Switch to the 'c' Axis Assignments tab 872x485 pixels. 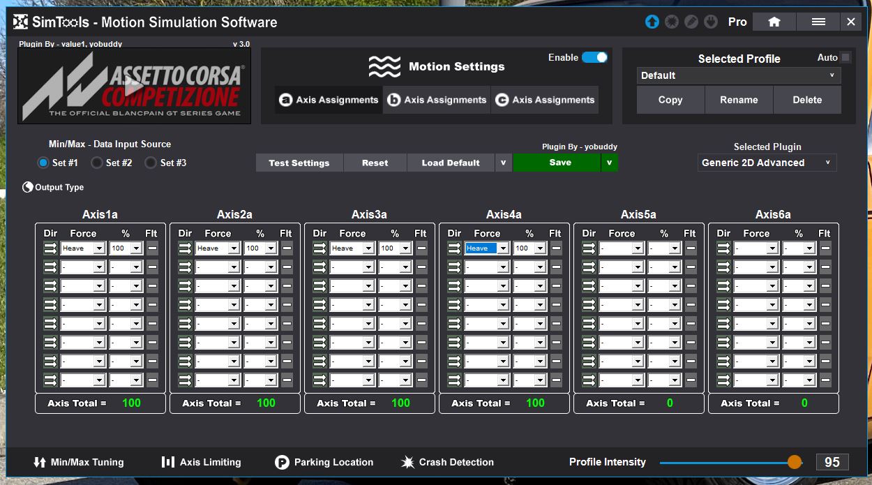pos(546,100)
